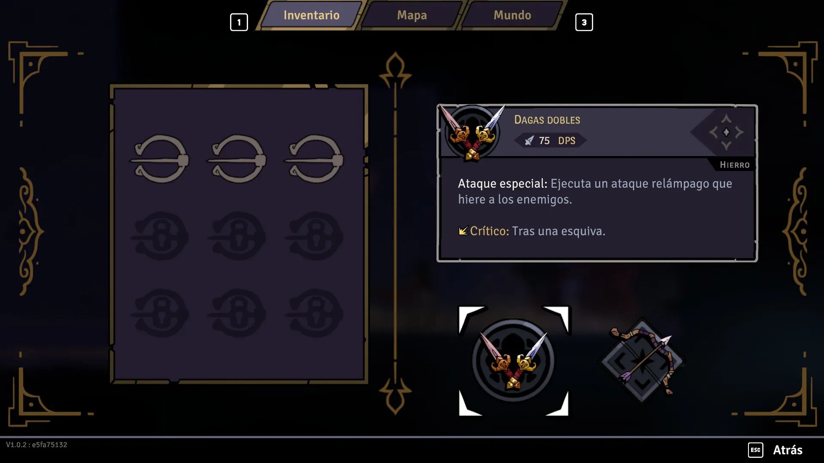Click the ESC key icon
The height and width of the screenshot is (463, 824).
[x=755, y=450]
